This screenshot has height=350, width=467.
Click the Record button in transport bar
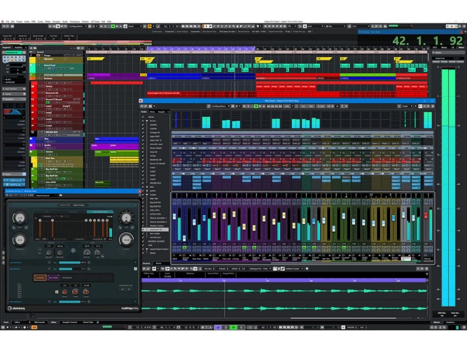click(241, 327)
